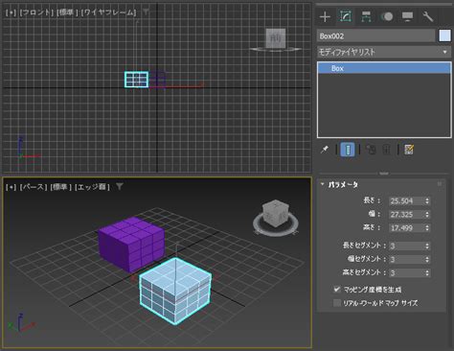Open the モディファイヤリスト dropdown

(x=384, y=52)
